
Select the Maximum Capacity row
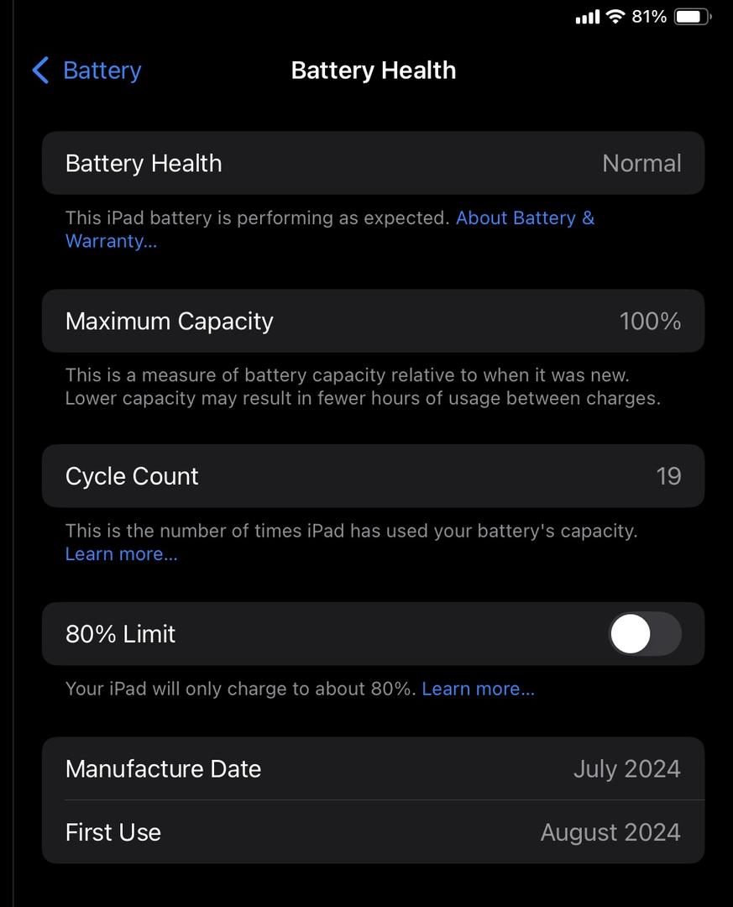[x=373, y=321]
